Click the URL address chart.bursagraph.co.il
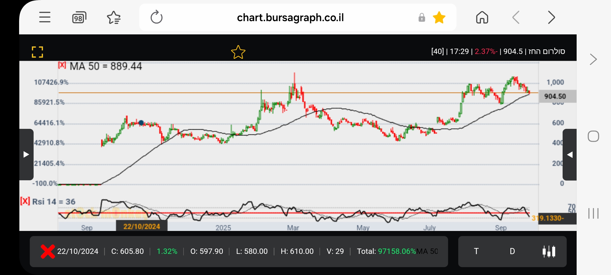Viewport: 611px width, 275px height. click(290, 18)
